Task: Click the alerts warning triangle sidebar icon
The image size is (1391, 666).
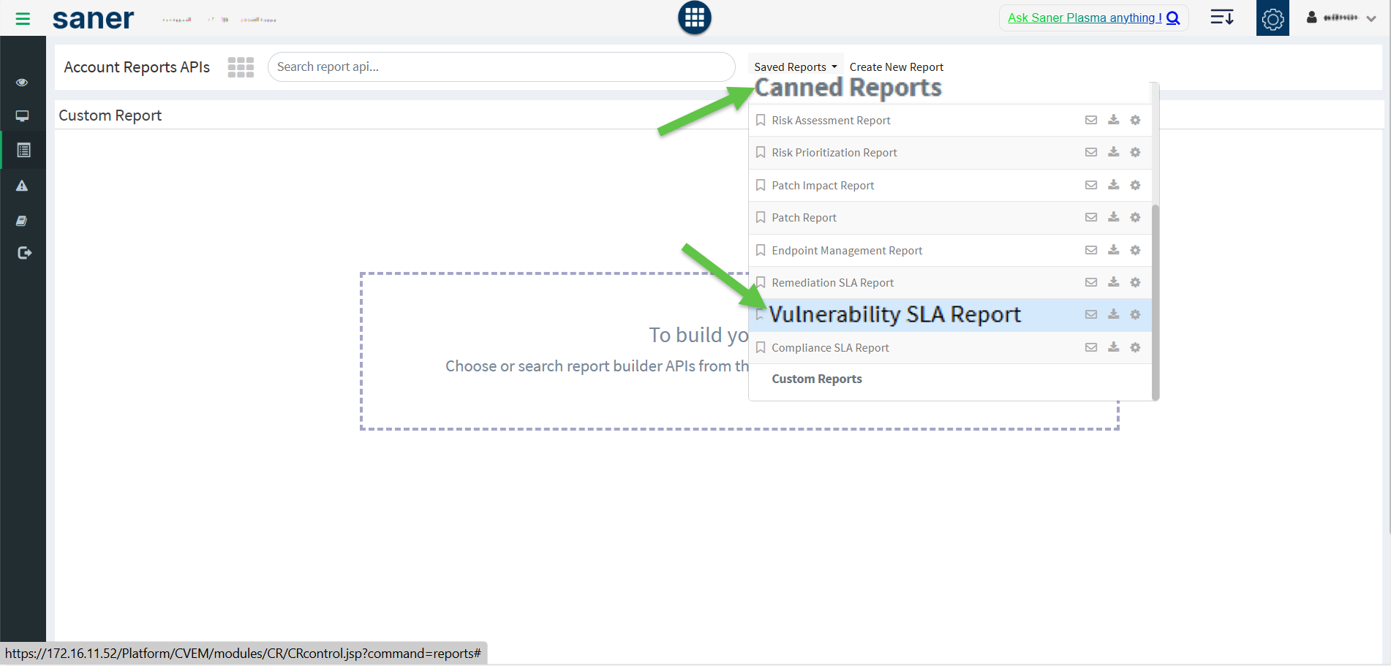Action: [x=22, y=186]
